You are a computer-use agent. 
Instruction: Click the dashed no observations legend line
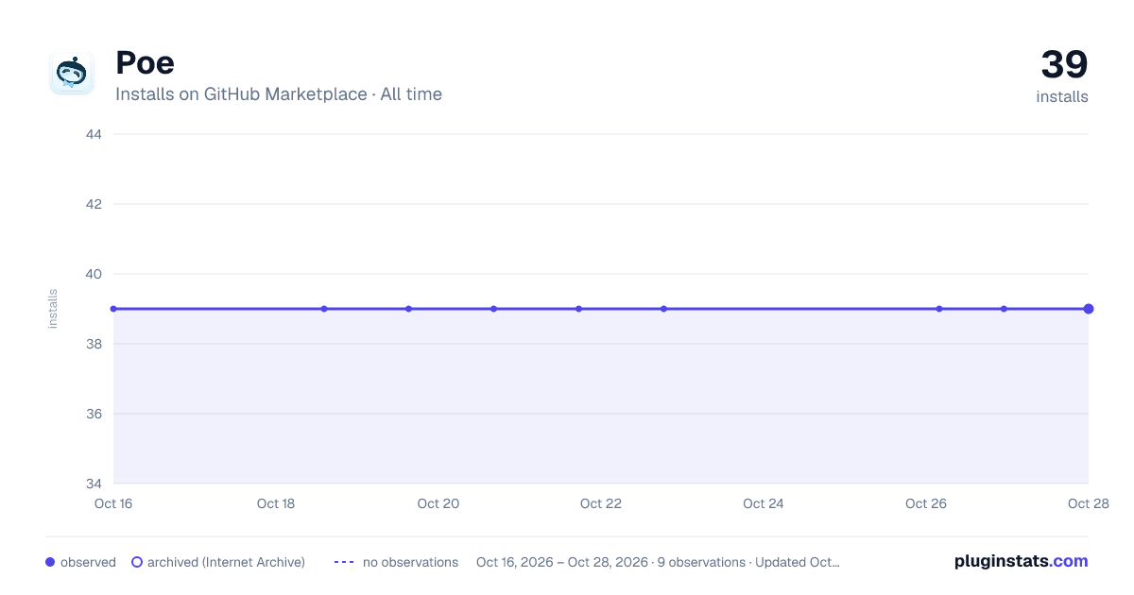point(344,562)
